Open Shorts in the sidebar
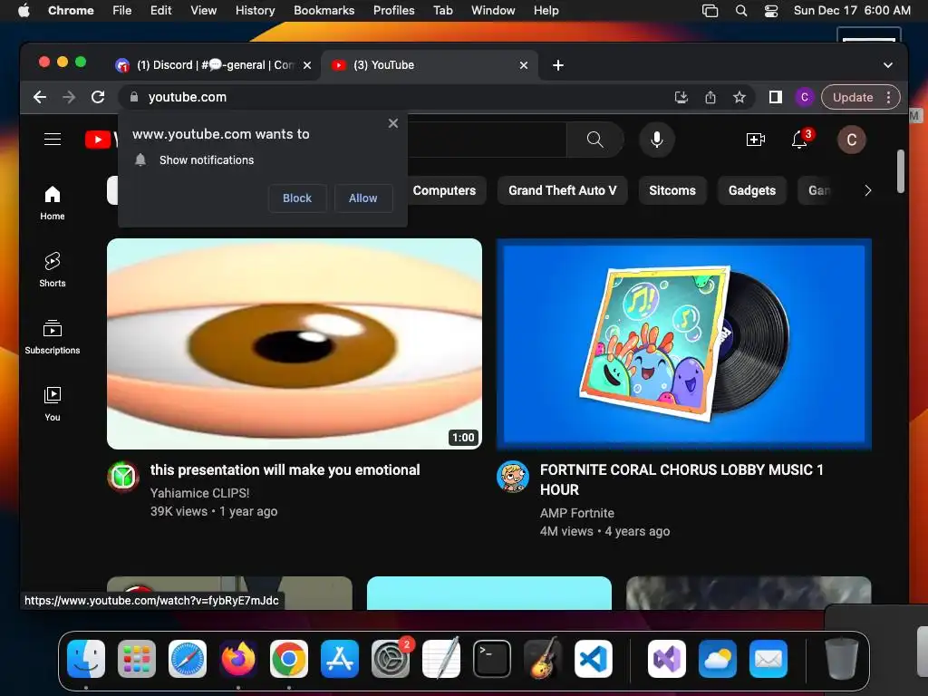 (x=53, y=270)
